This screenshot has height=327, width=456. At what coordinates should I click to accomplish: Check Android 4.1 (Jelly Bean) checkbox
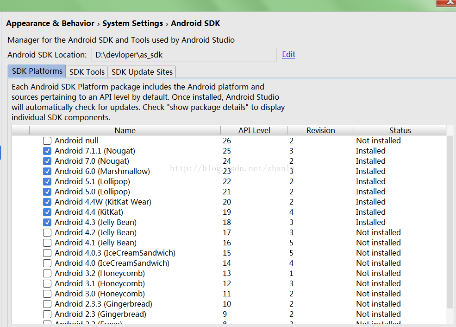[47, 243]
